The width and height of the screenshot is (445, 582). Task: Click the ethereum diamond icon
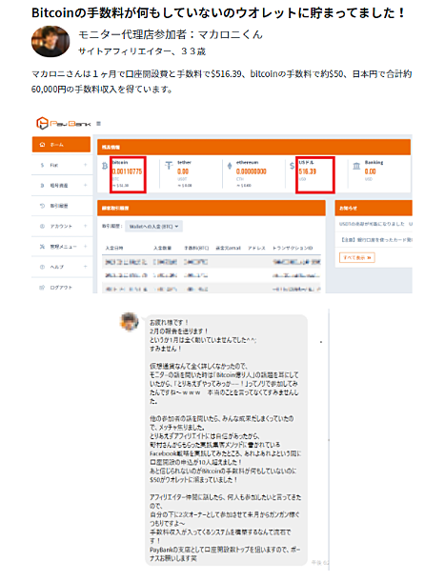230,166
